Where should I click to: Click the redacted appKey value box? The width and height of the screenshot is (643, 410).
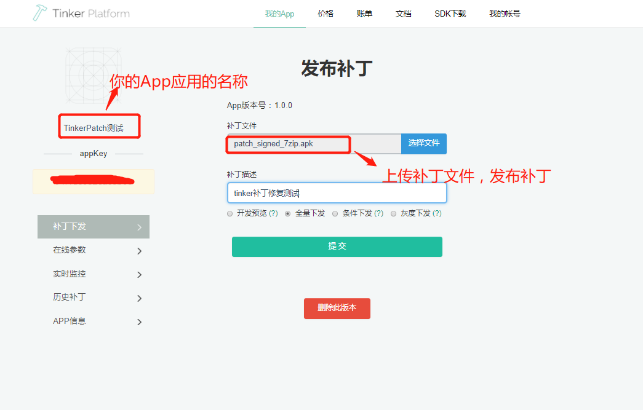(x=94, y=181)
